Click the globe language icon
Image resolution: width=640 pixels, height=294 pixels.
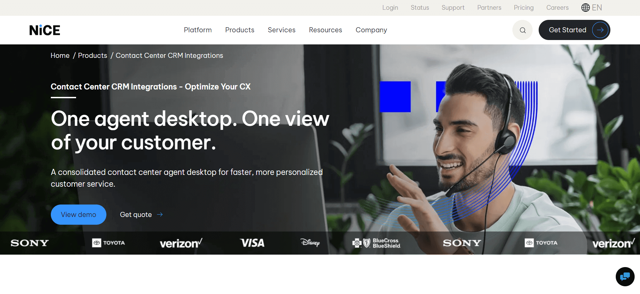click(x=585, y=7)
